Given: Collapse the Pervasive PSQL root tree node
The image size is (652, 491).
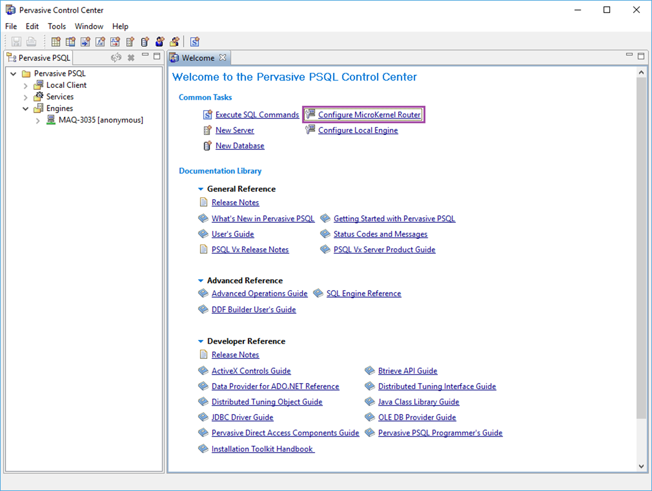Looking at the screenshot, I should click(x=14, y=74).
